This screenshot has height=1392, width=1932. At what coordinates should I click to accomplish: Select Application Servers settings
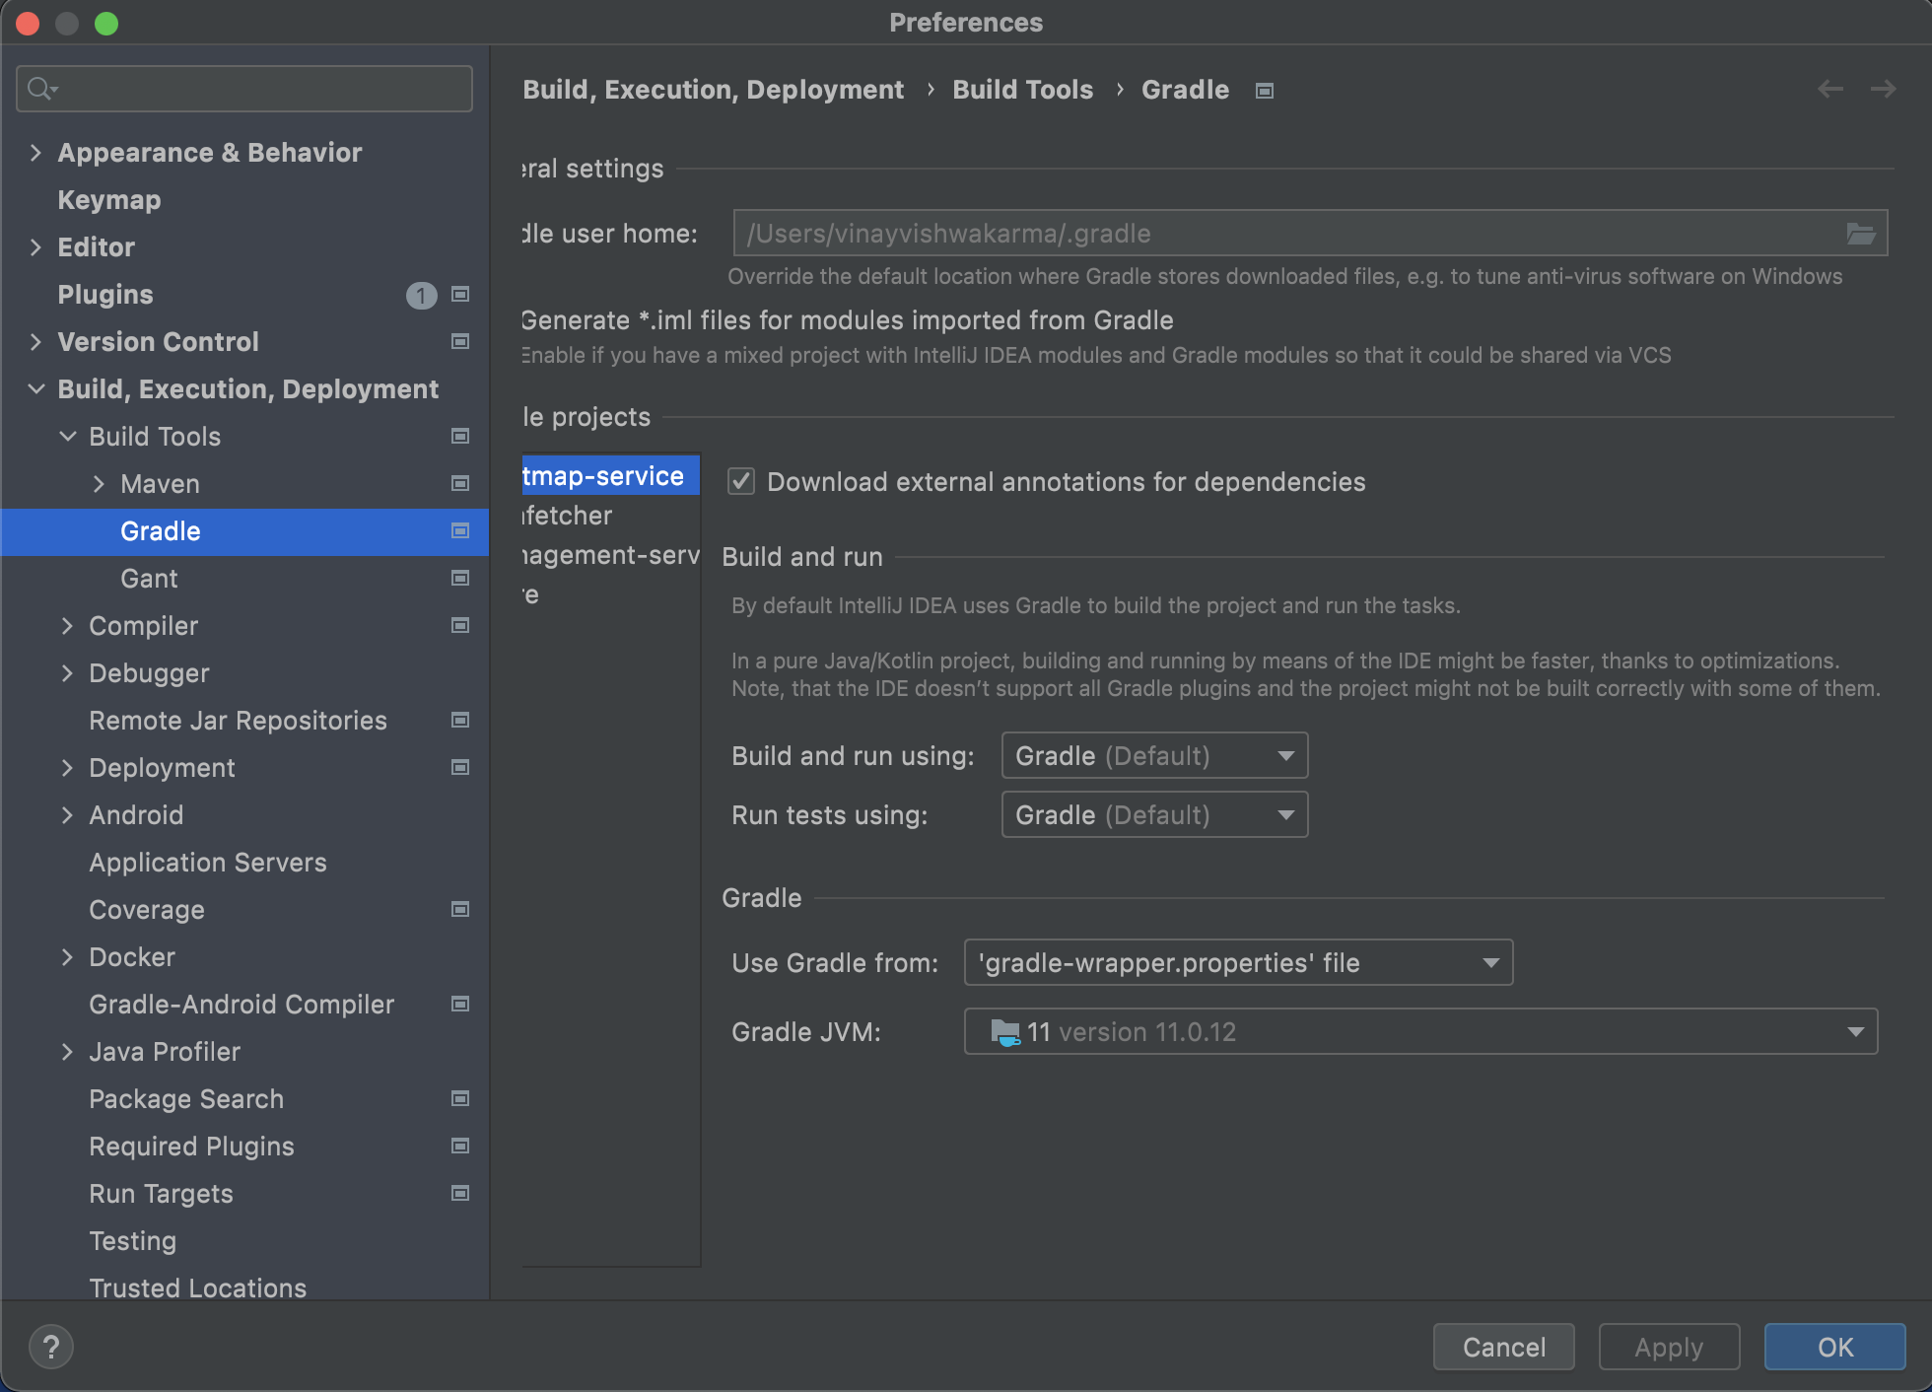pos(208,862)
